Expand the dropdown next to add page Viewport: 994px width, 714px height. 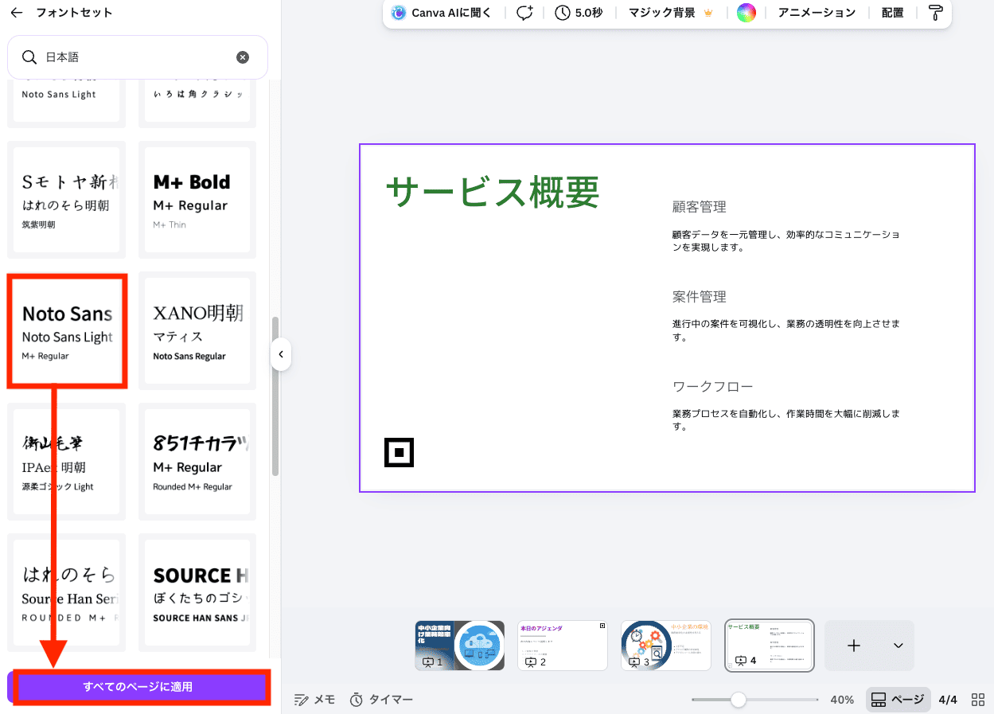coord(898,646)
